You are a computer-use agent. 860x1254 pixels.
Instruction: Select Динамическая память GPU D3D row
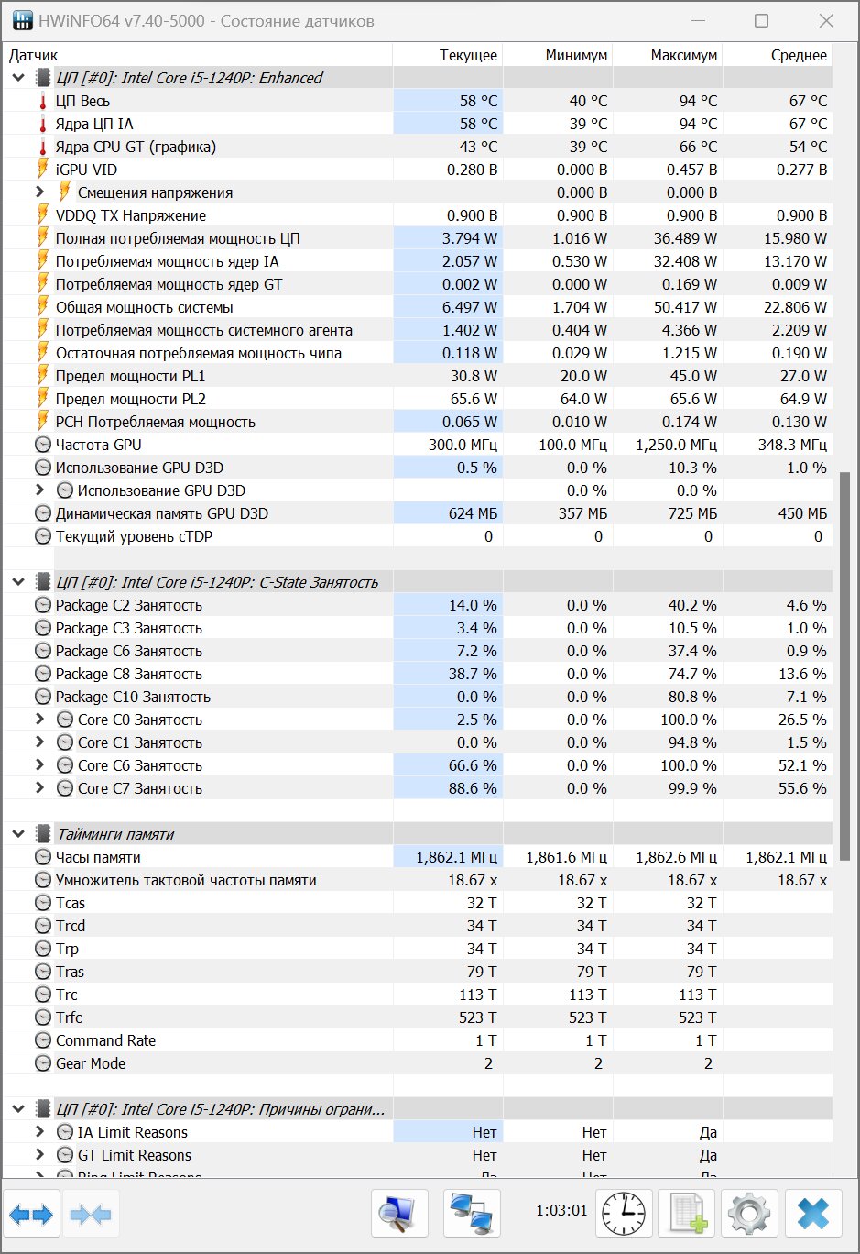click(418, 513)
